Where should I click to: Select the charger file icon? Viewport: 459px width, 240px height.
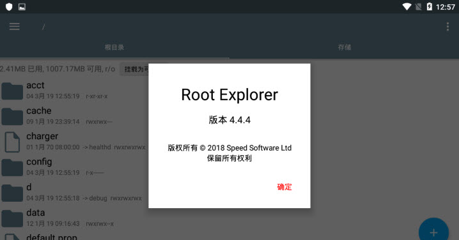12,142
